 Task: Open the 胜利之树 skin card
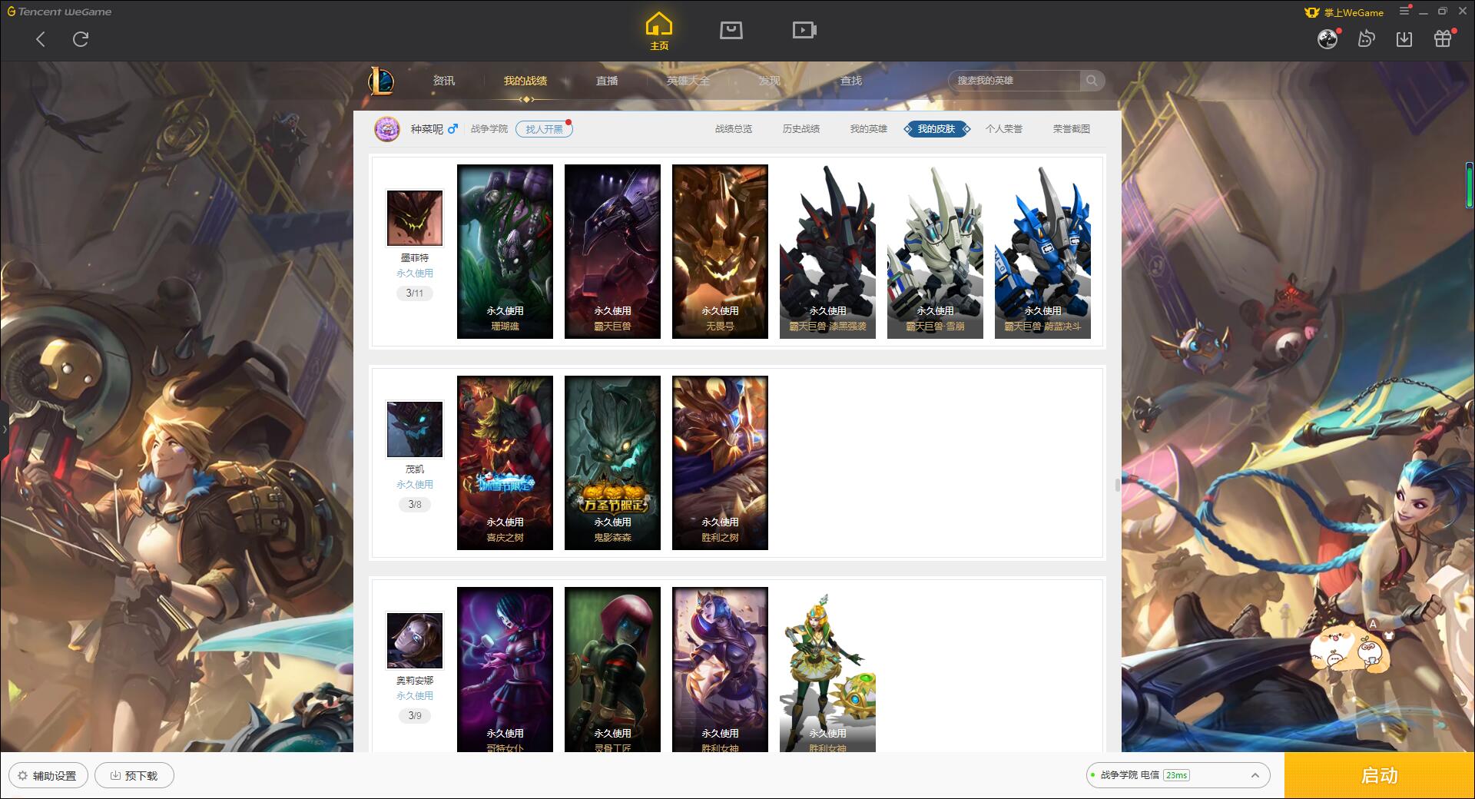click(720, 462)
